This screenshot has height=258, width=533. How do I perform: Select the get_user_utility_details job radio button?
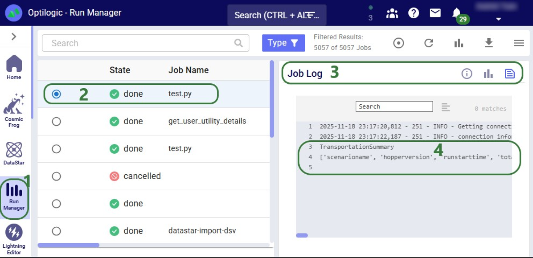pos(56,121)
